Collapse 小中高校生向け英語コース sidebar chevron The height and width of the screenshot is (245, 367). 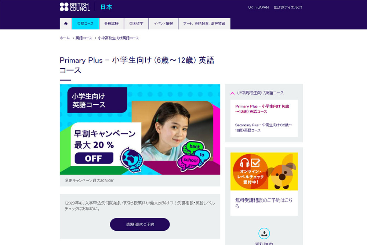pyautogui.click(x=232, y=93)
